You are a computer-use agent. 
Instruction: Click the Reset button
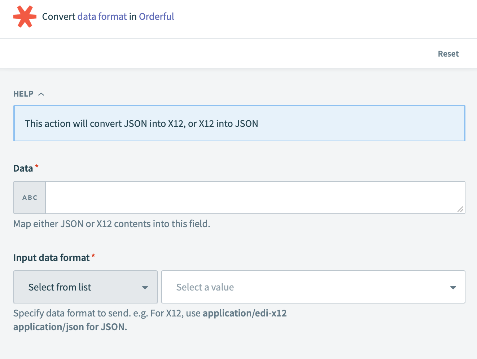(x=448, y=54)
